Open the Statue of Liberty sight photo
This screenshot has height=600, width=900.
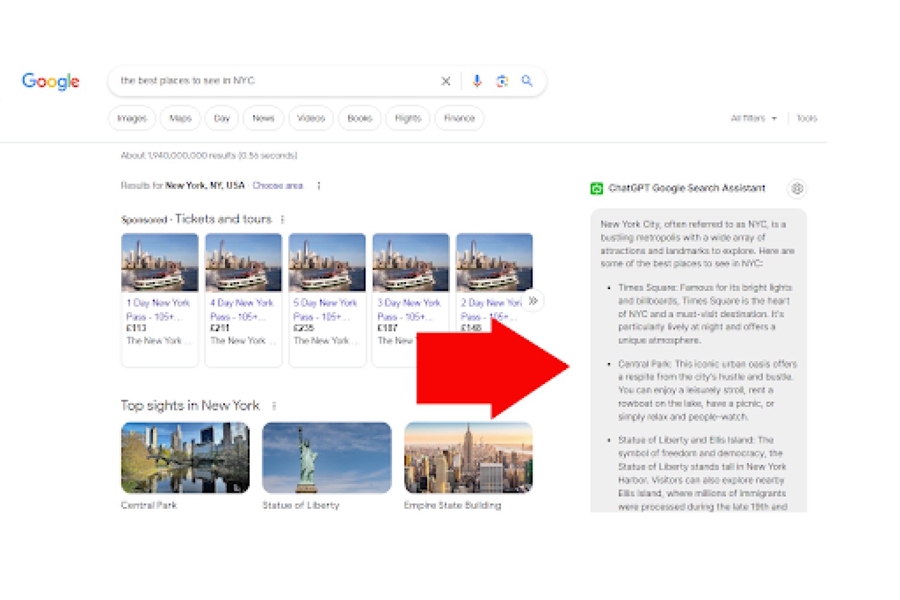tap(327, 458)
